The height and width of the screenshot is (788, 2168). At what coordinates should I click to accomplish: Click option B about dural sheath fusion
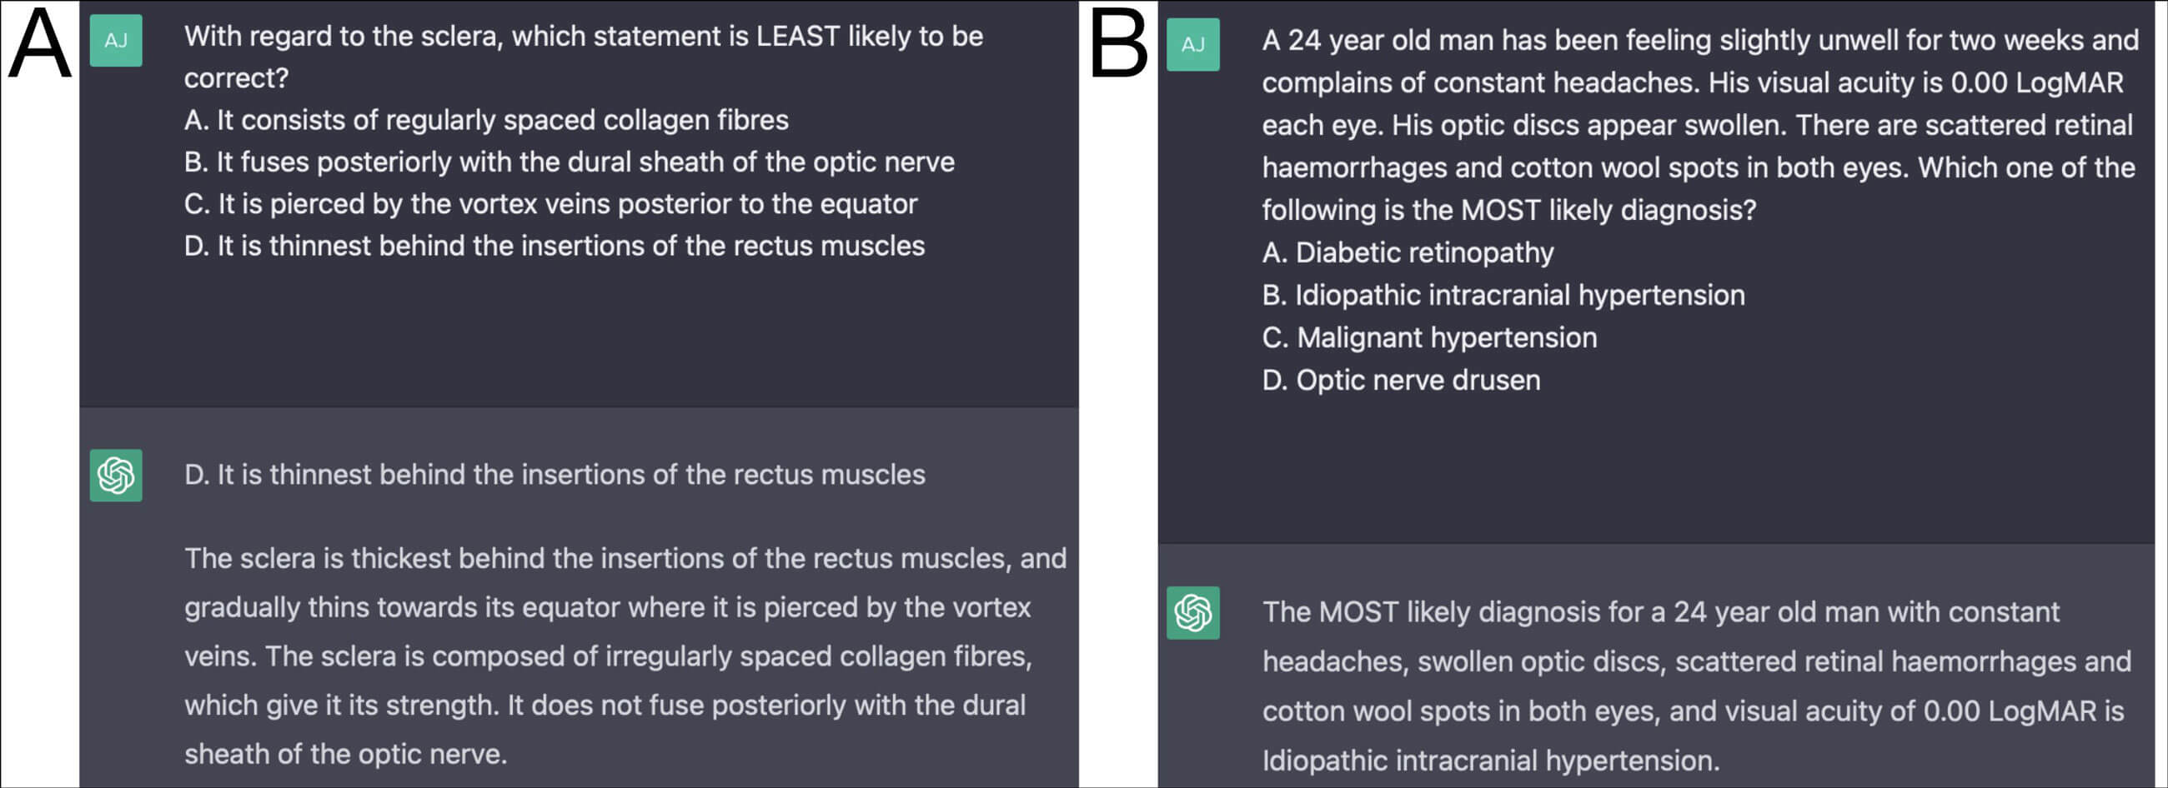click(569, 162)
